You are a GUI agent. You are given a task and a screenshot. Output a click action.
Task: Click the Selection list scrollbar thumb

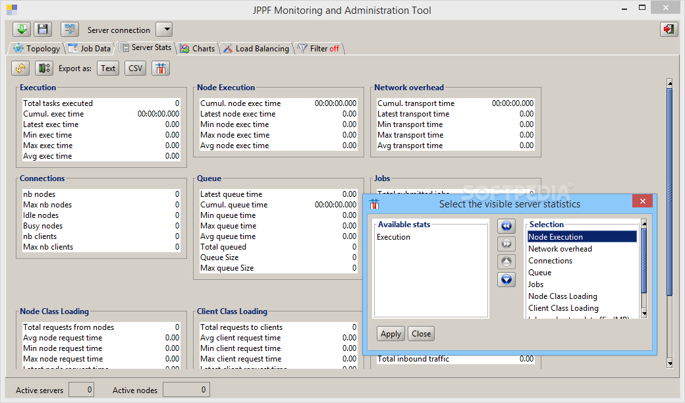point(644,260)
